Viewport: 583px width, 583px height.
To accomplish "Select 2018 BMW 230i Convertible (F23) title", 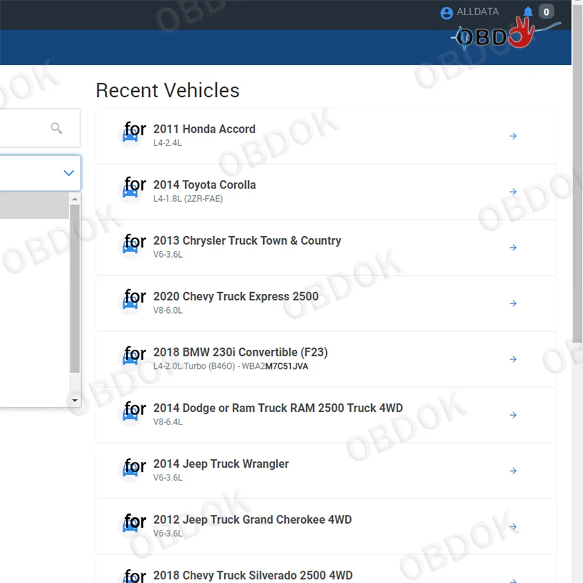I will (240, 352).
